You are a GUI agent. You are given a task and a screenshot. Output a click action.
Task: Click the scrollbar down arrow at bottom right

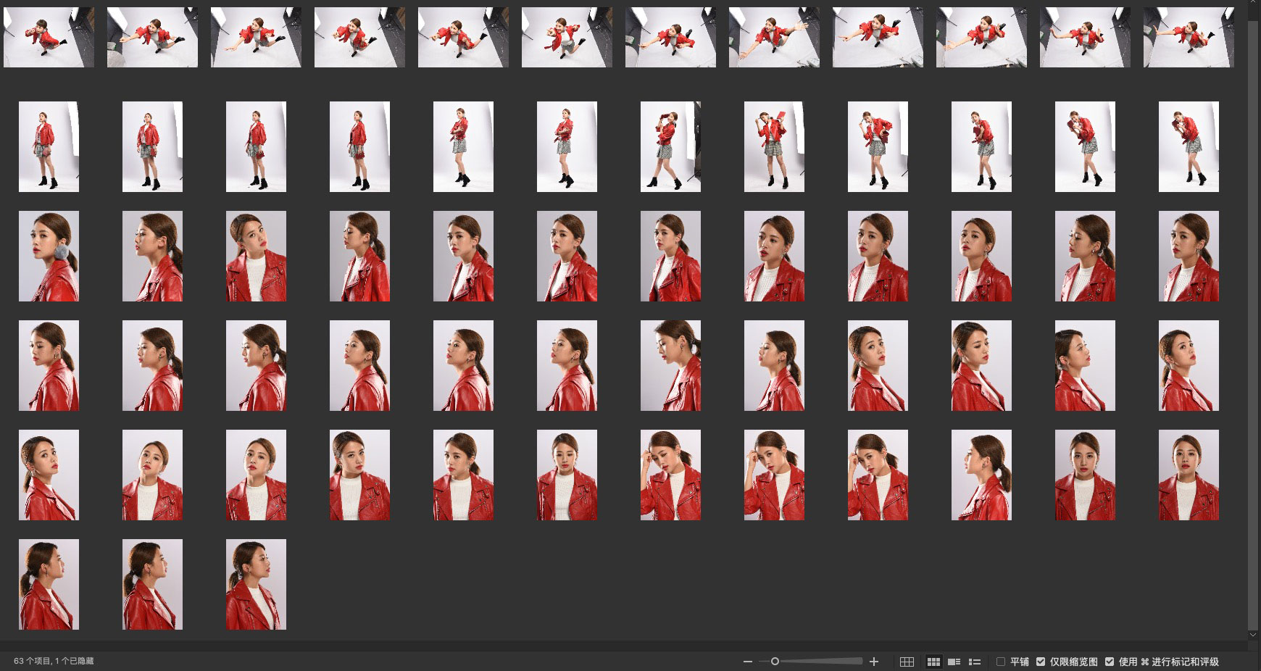[1253, 635]
